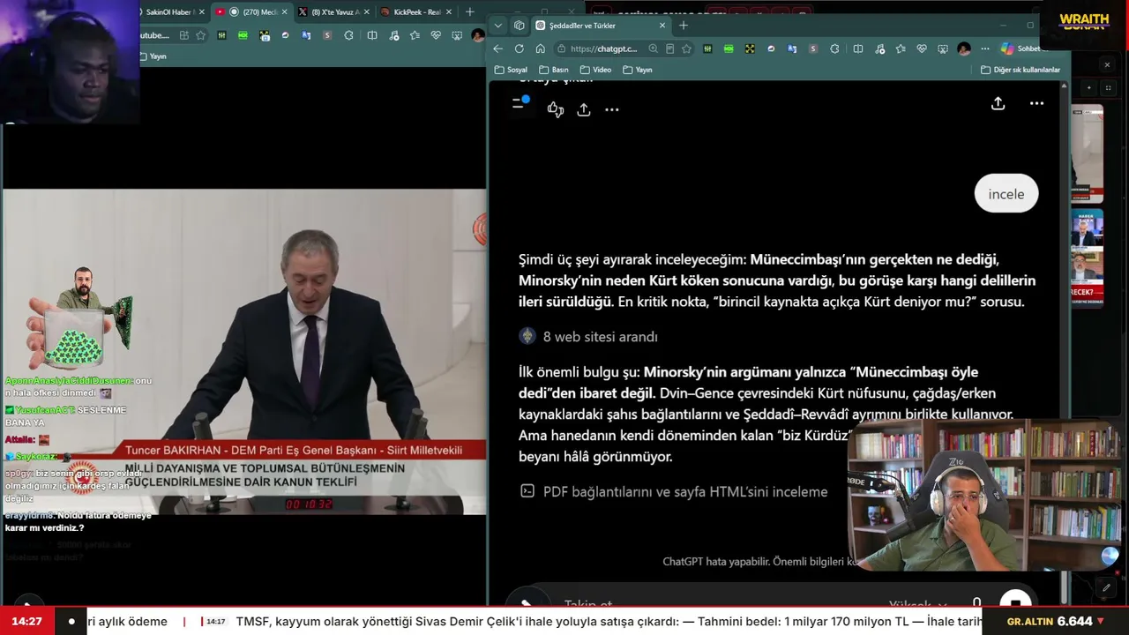Open the three-dot menu beside the feedback icons

click(x=612, y=109)
